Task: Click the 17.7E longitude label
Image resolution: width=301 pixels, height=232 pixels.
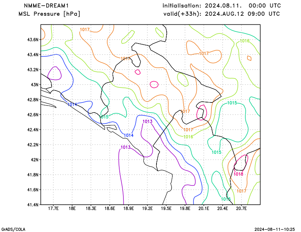Action: [x=53, y=209]
